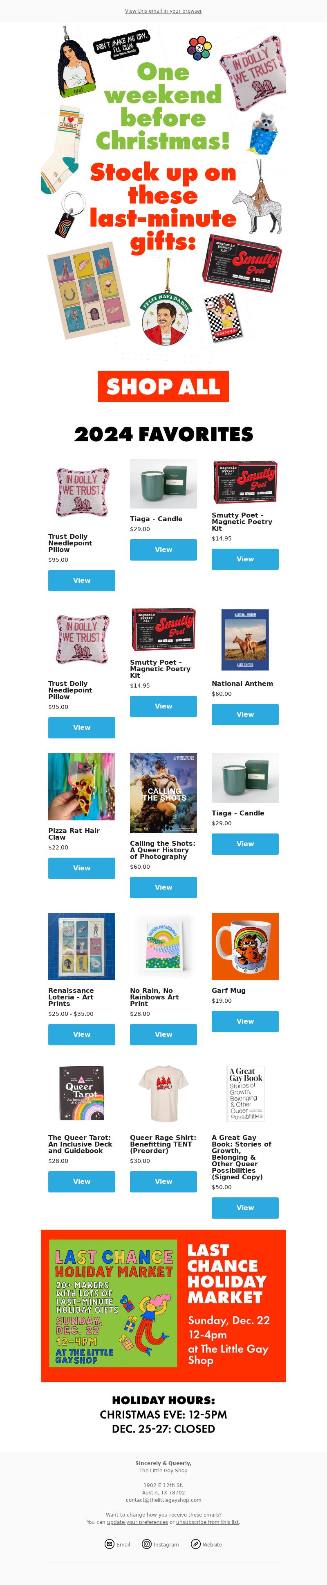The image size is (327, 1585).
Task: Open the Garf Mug product image
Action: point(245,946)
